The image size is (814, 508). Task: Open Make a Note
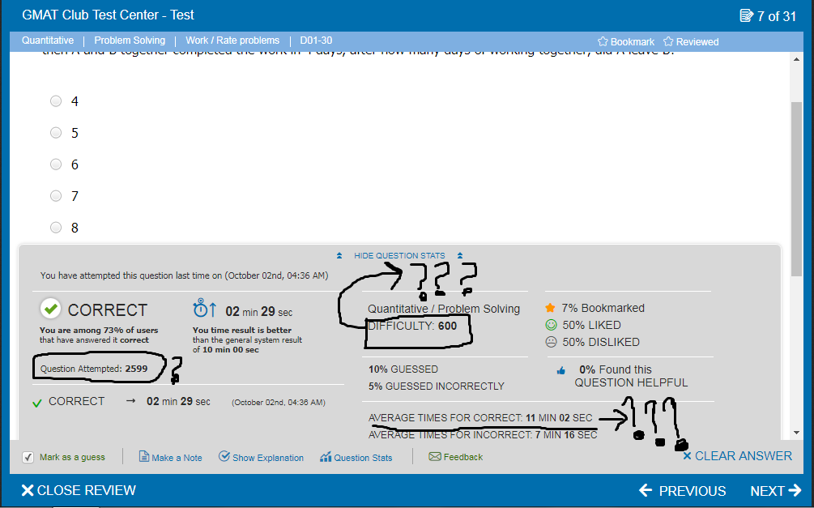tap(171, 457)
